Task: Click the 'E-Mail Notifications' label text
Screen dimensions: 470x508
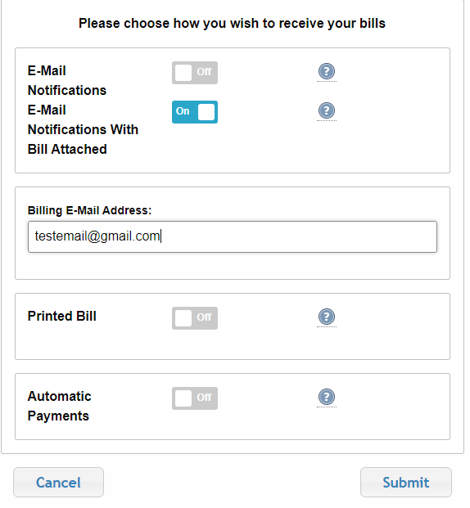Action: [68, 81]
